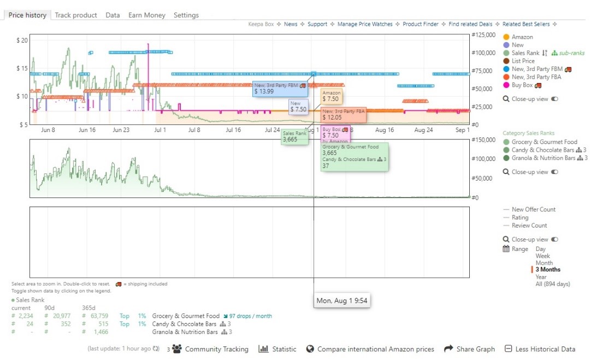Click the Statistic label
The width and height of the screenshot is (602, 359).
(284, 349)
